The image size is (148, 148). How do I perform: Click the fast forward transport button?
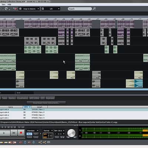coord(14,133)
